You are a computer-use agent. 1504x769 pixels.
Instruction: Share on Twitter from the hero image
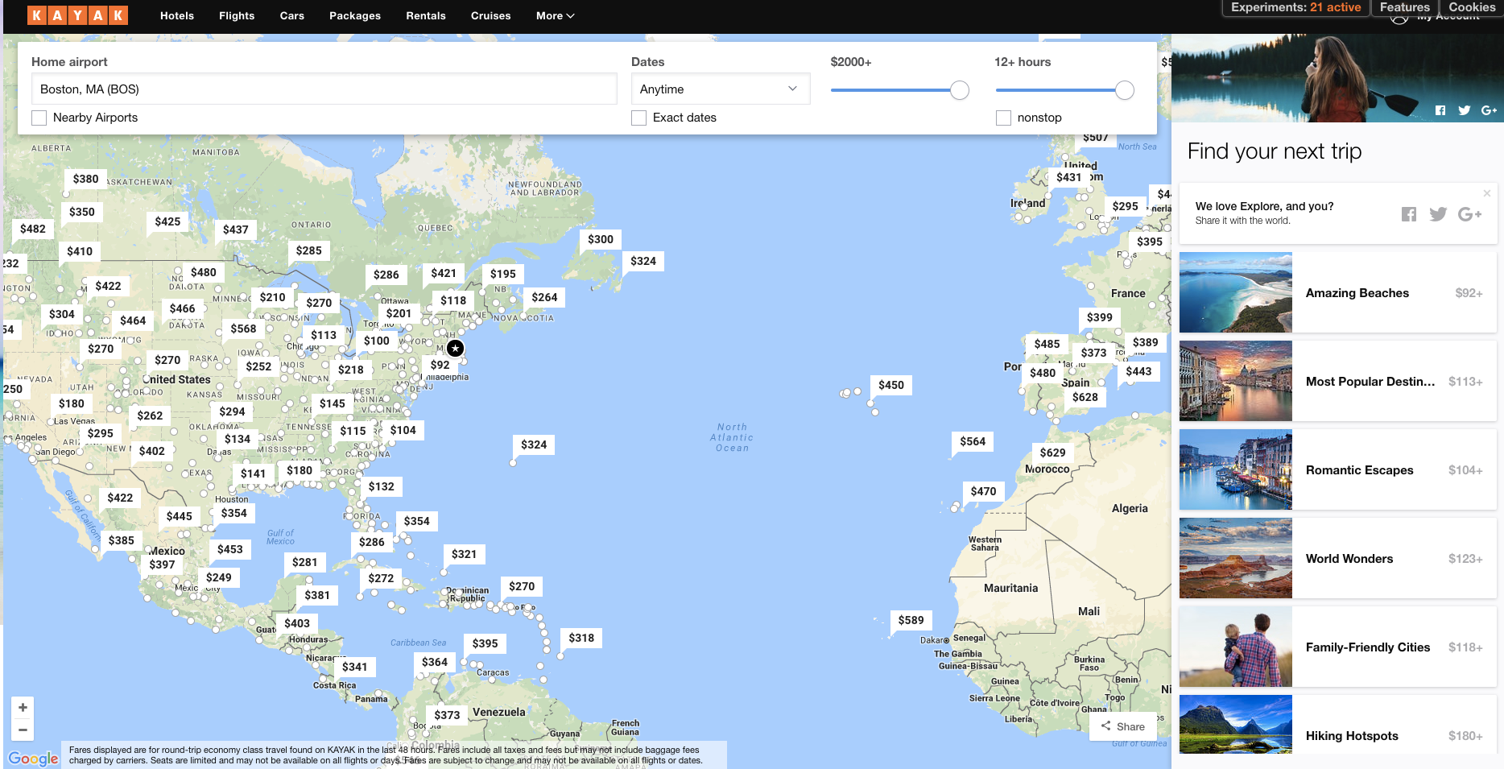1464,110
